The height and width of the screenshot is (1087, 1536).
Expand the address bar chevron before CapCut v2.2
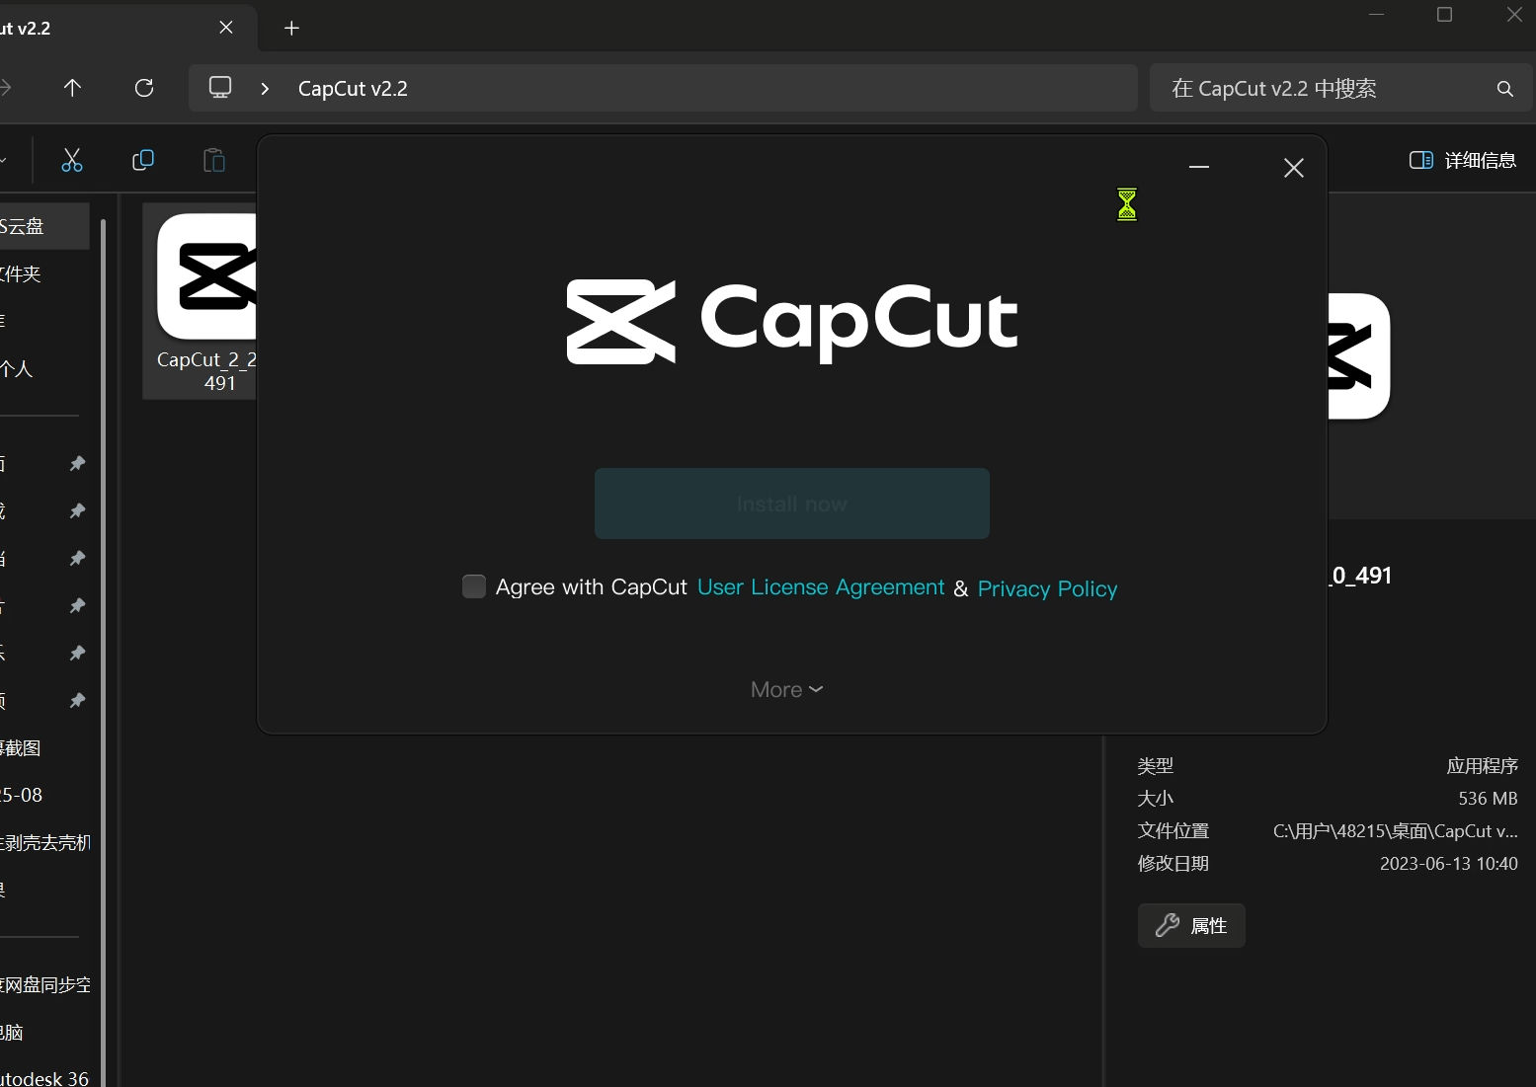tap(265, 89)
